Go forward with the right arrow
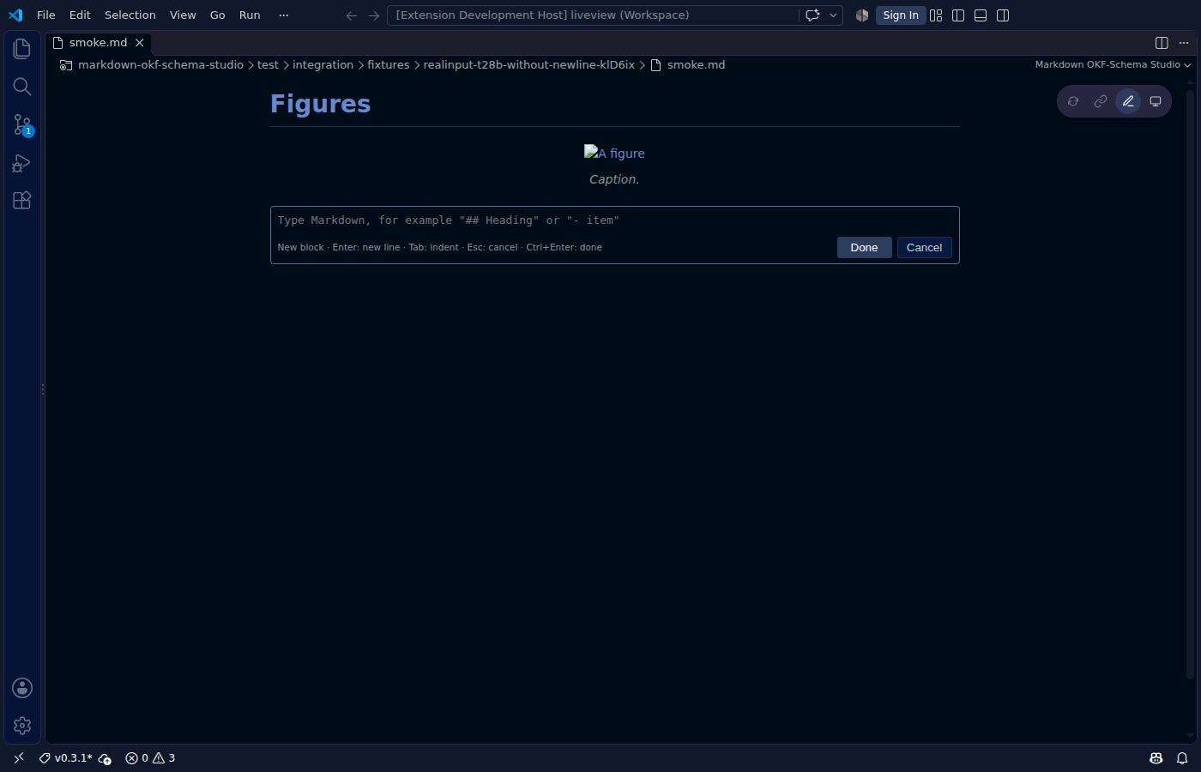 [373, 15]
